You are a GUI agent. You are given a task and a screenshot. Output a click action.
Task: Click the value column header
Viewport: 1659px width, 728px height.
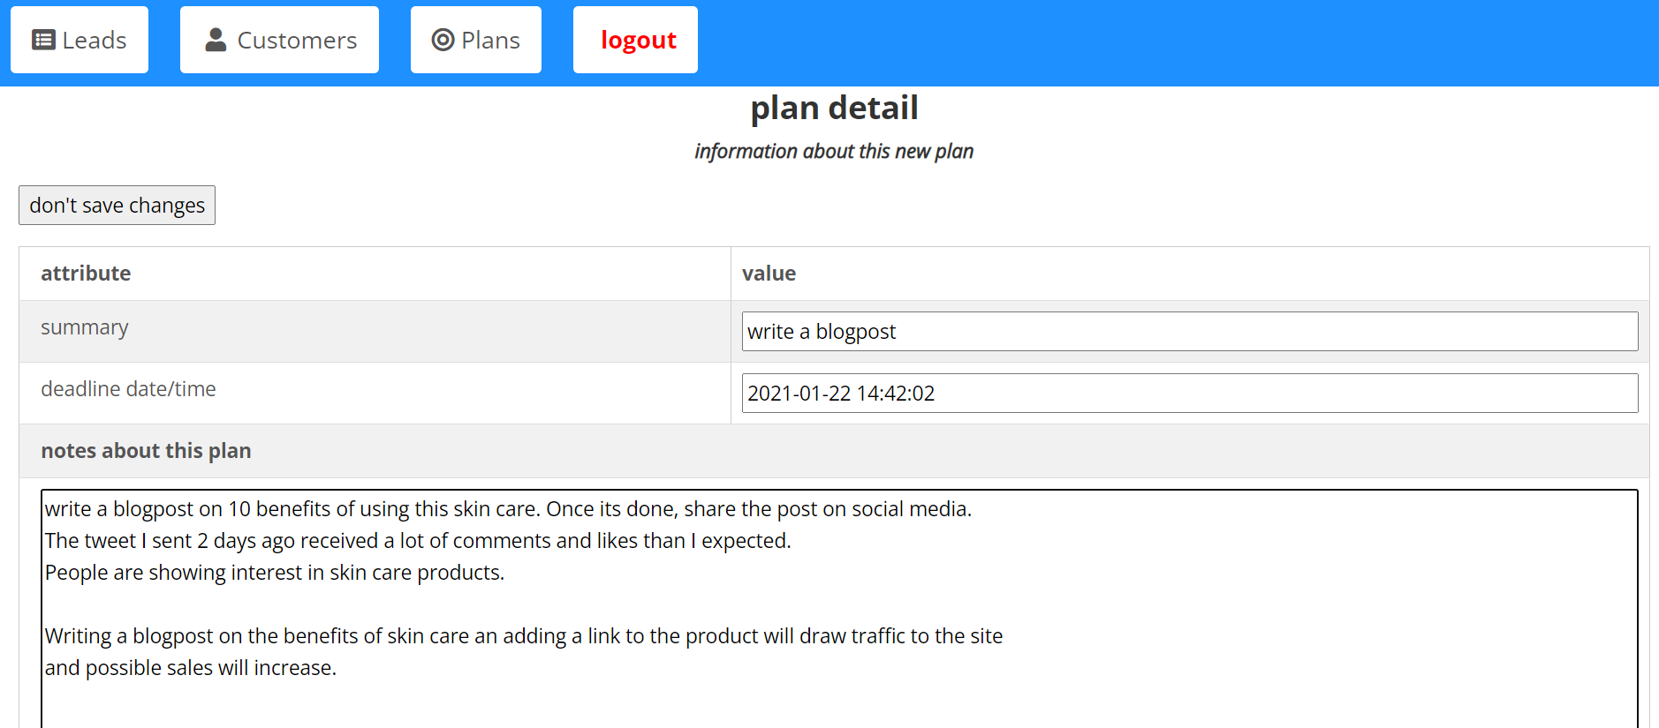coord(769,274)
